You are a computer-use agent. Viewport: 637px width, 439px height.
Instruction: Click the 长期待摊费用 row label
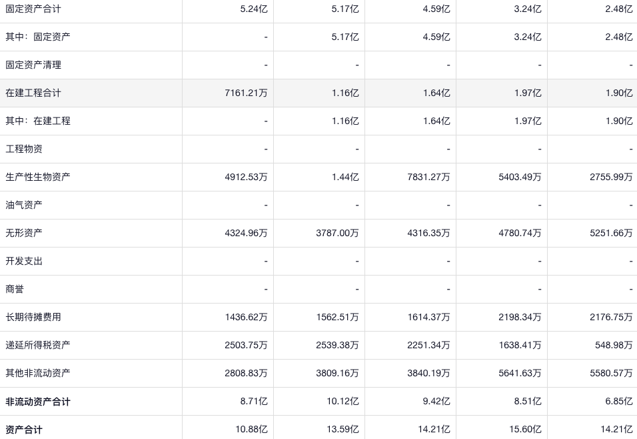(33, 317)
